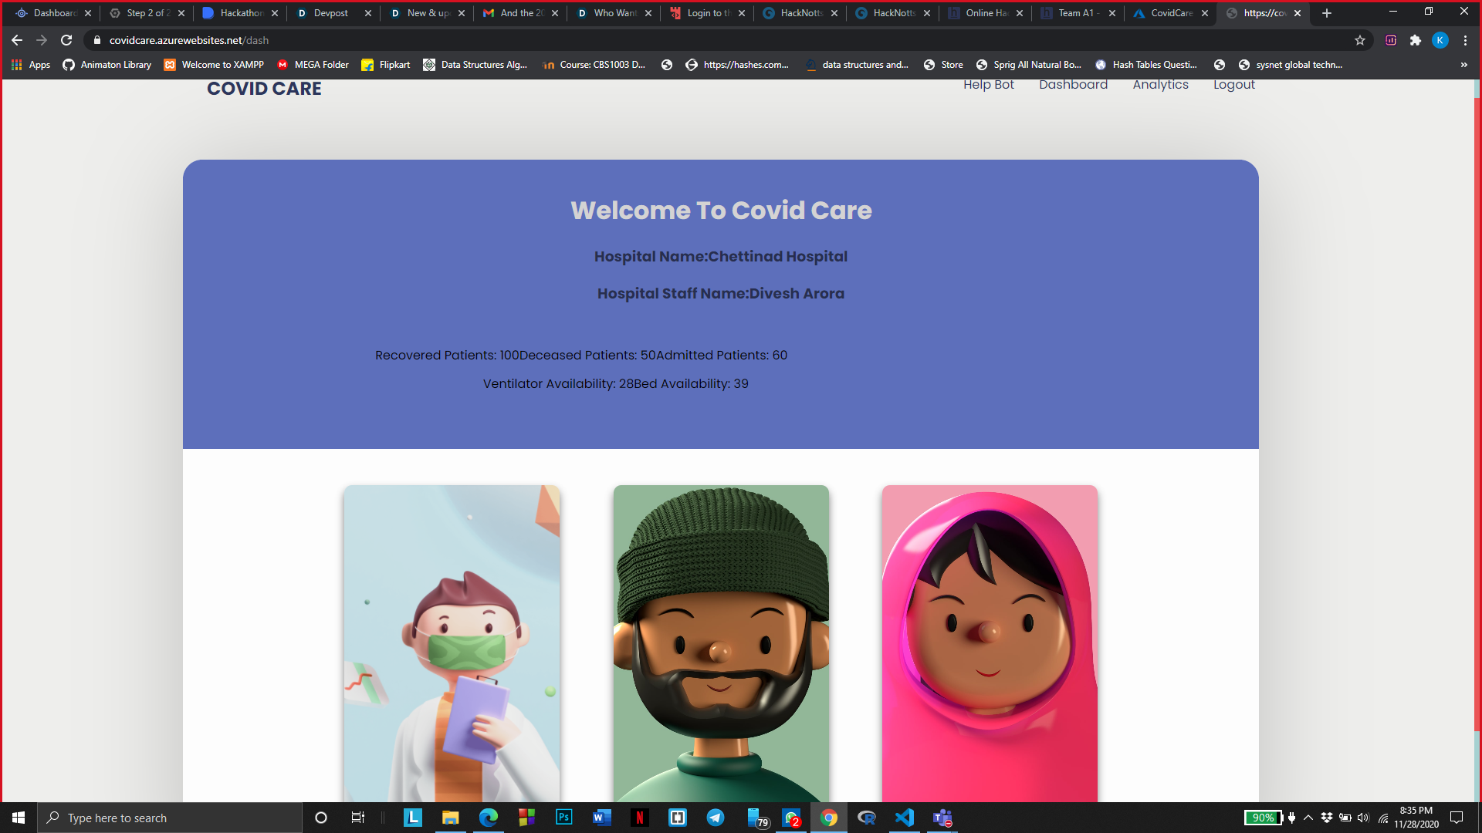Open the Help Bot link
The image size is (1482, 833).
point(988,85)
